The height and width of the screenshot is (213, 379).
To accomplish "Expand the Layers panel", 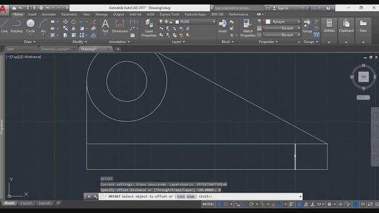I will point(178,42).
